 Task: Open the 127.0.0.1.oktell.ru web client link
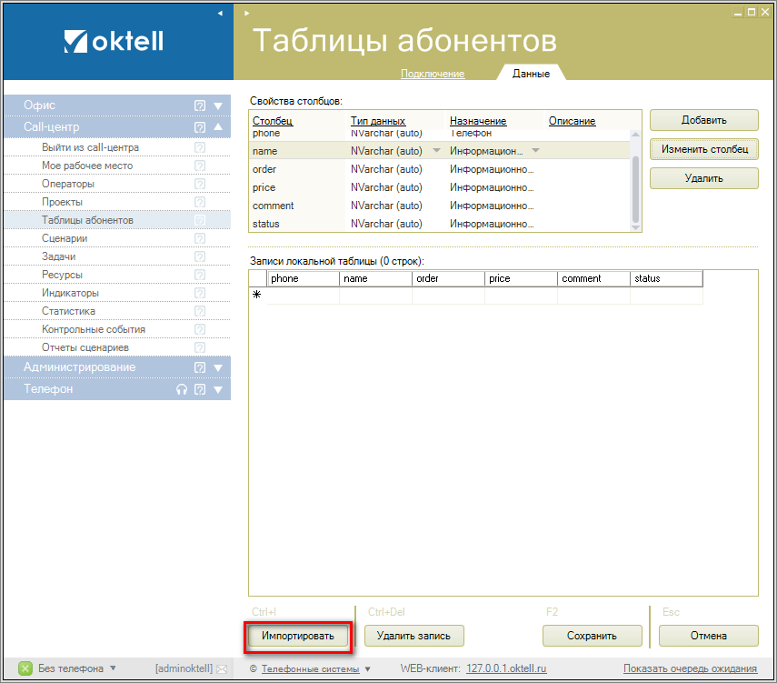[506, 668]
